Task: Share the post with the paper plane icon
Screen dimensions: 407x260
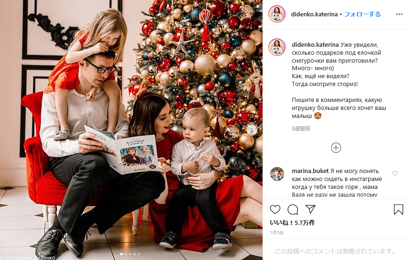Action: (310, 209)
